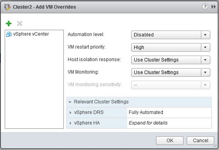Click the Host isolation response label
Image resolution: width=219 pixels, height=150 pixels.
[x=94, y=60]
